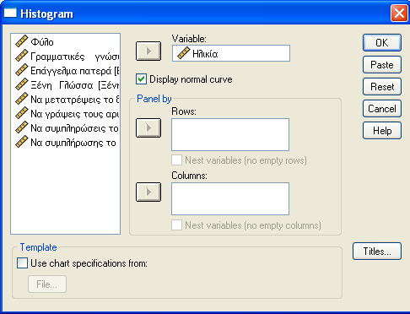Confirm the histogram with OK
Viewport: 410px width, 314px height.
(x=382, y=43)
